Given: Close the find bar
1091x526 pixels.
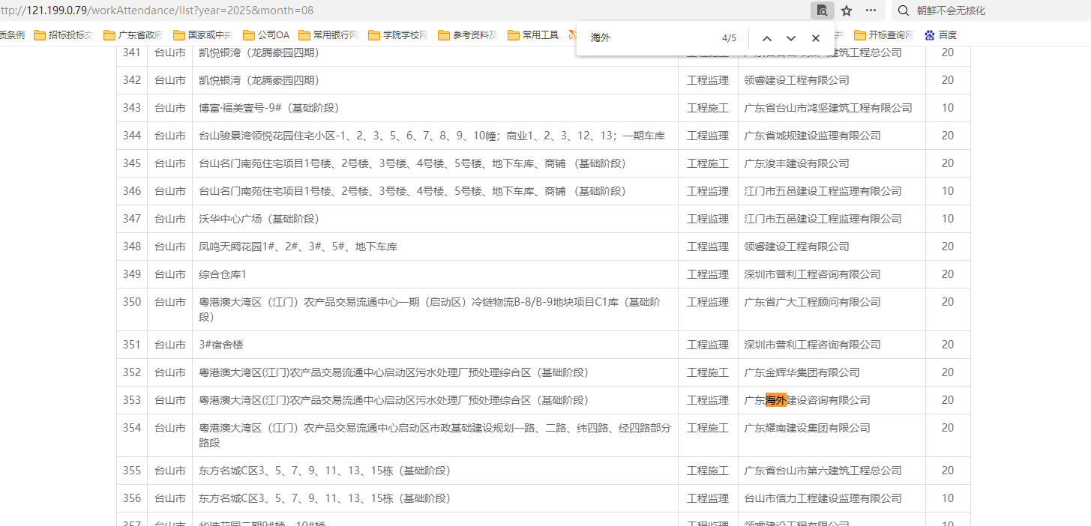Looking at the screenshot, I should point(816,38).
